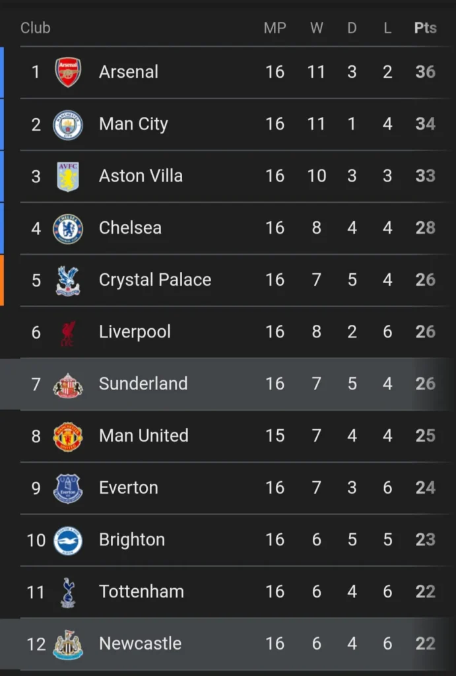Open the Newcastle United badge
This screenshot has width=456, height=676.
tap(68, 644)
